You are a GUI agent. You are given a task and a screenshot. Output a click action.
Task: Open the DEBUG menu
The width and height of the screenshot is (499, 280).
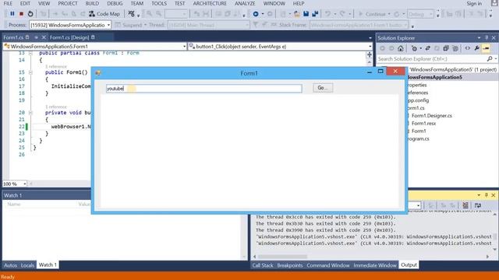(115, 3)
